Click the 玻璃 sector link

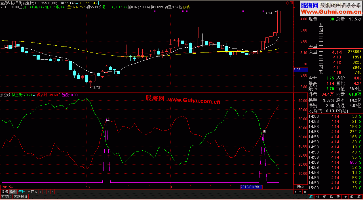(x=187, y=7)
